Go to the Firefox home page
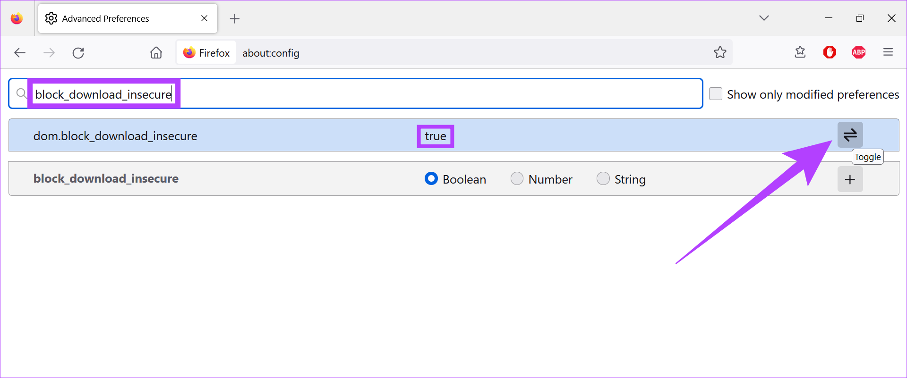 pyautogui.click(x=156, y=53)
